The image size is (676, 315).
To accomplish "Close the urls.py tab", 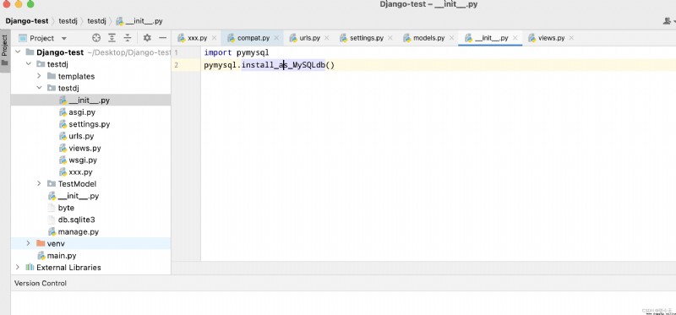I will [x=327, y=38].
